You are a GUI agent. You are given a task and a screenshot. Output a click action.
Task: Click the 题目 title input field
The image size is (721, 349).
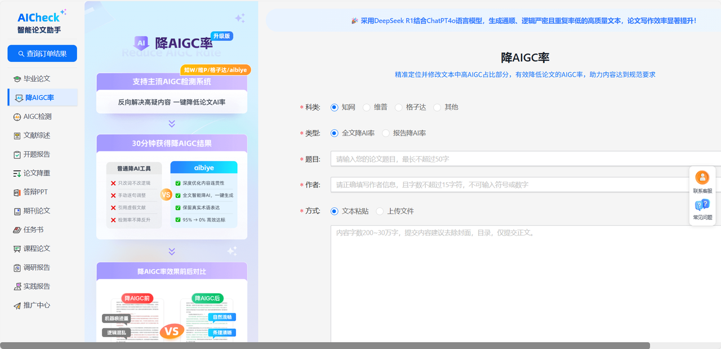tap(526, 159)
